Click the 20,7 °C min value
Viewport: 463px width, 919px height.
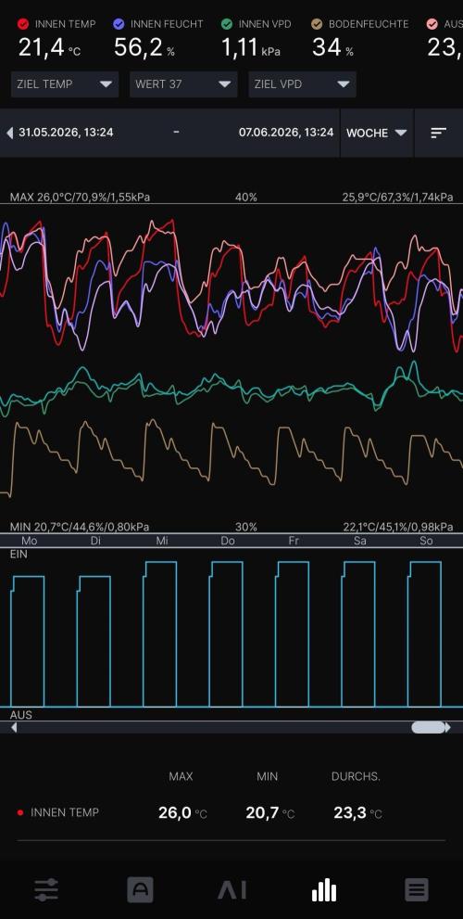pyautogui.click(x=269, y=813)
